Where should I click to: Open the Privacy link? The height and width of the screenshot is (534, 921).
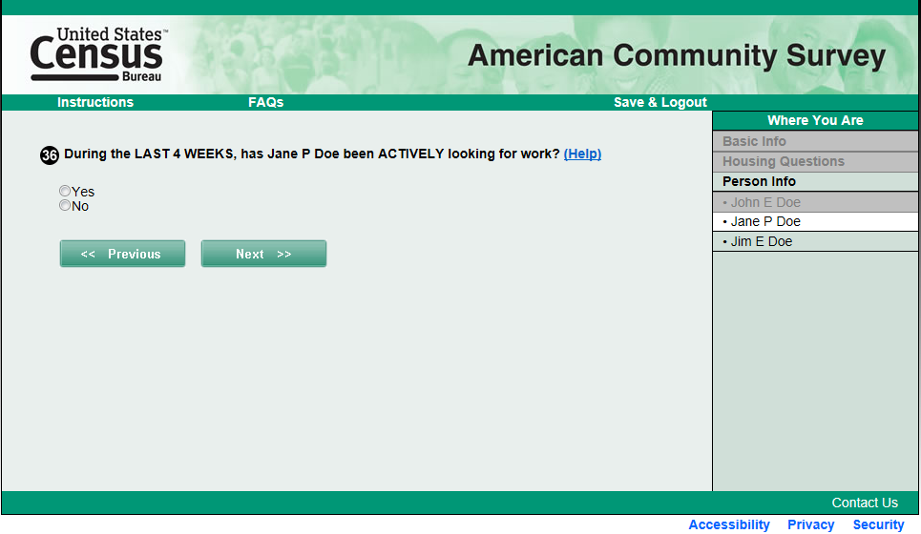810,524
